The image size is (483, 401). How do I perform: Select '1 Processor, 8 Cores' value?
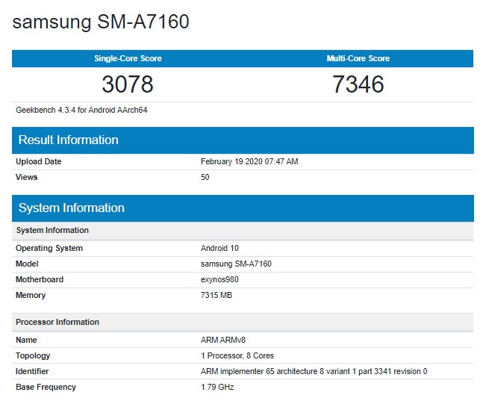pos(237,355)
